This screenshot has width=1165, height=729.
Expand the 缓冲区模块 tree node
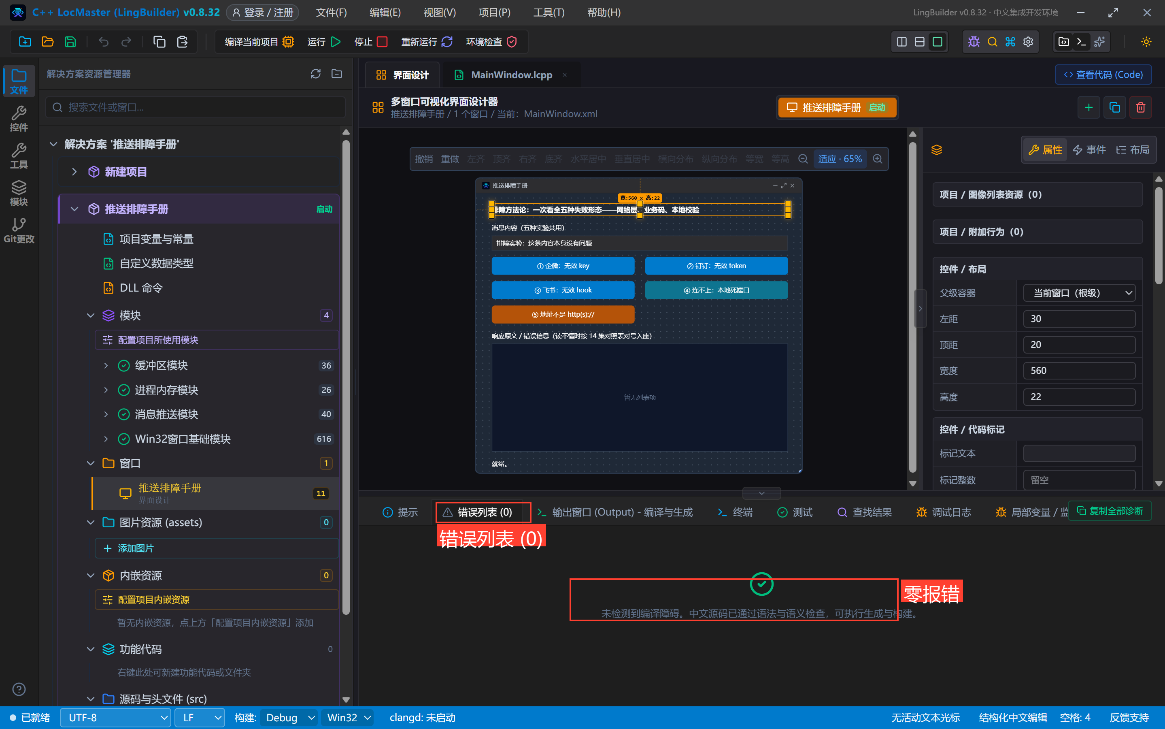[x=106, y=365]
